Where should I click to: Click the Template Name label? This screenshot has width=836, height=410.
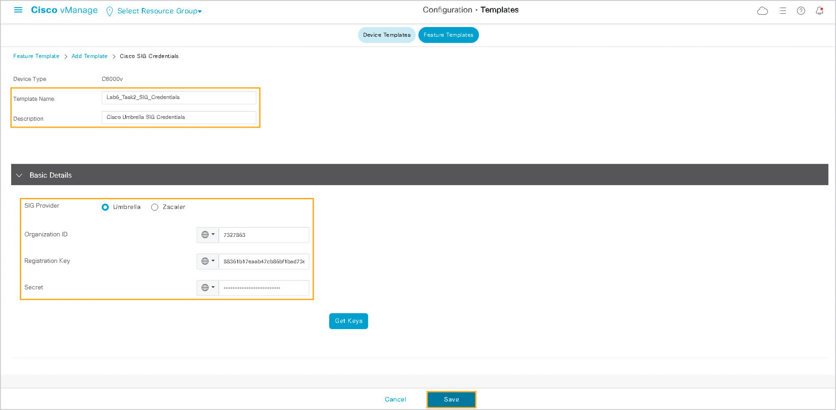point(34,99)
